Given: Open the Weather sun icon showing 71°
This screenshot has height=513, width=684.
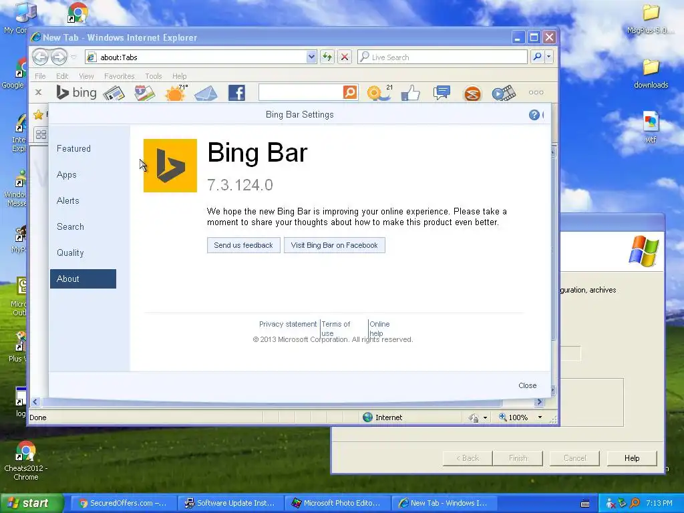Looking at the screenshot, I should 176,93.
